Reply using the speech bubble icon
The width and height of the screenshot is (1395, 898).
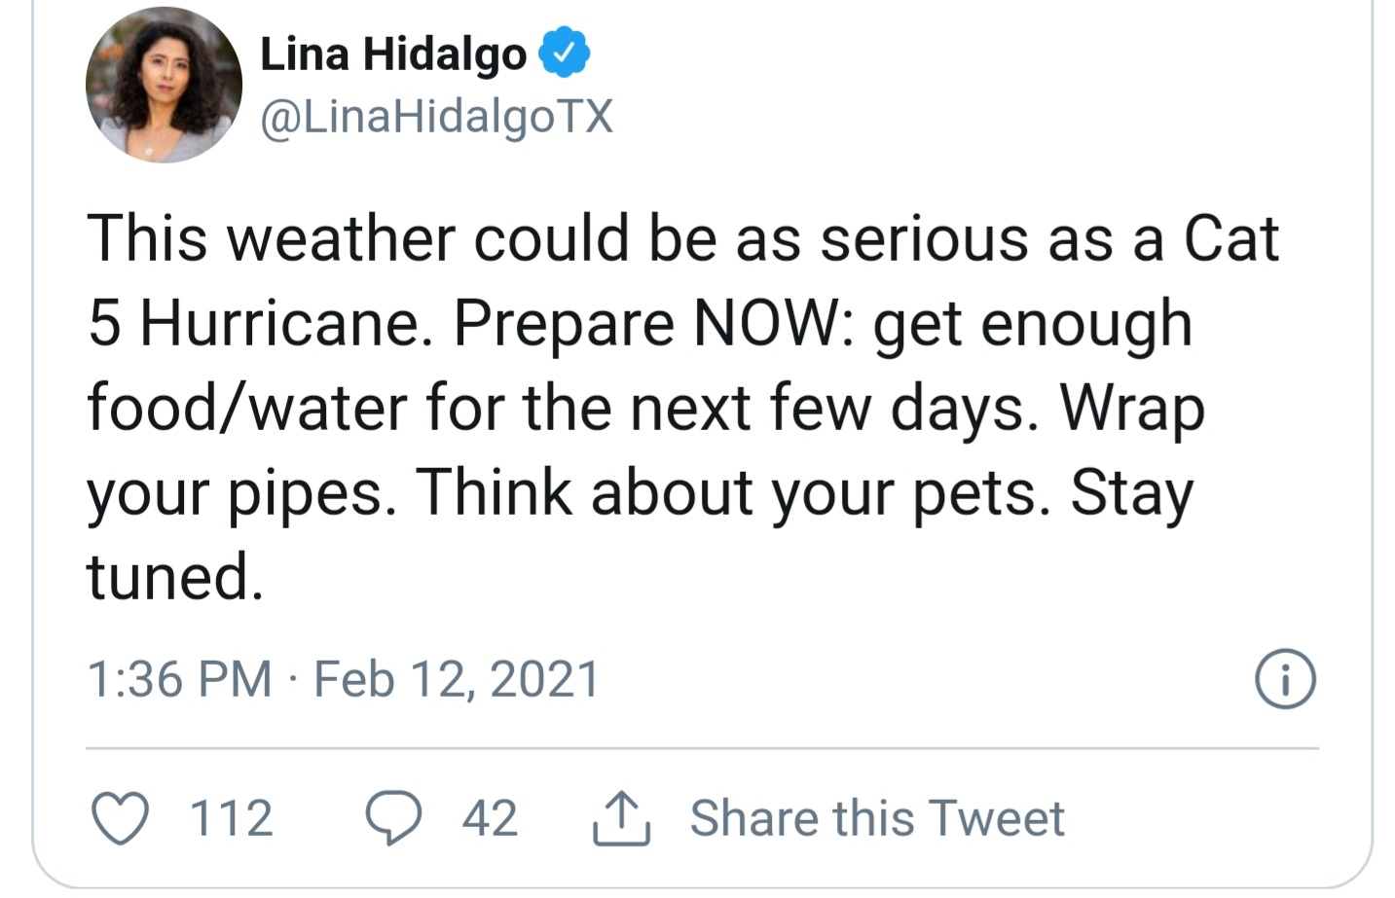pyautogui.click(x=393, y=818)
